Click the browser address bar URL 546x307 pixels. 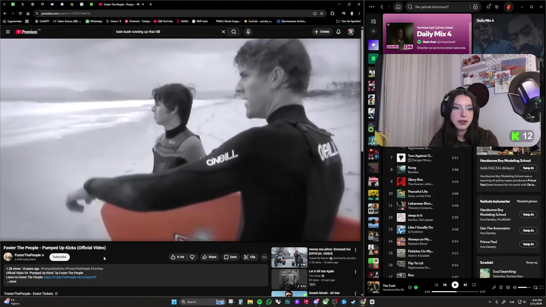pos(66,13)
